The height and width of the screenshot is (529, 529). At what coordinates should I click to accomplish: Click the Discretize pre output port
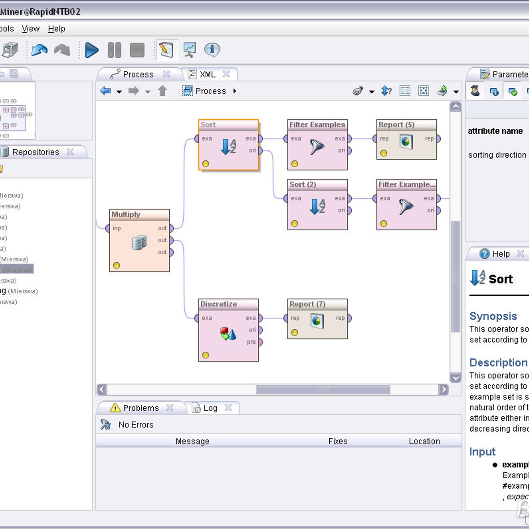[x=260, y=342]
